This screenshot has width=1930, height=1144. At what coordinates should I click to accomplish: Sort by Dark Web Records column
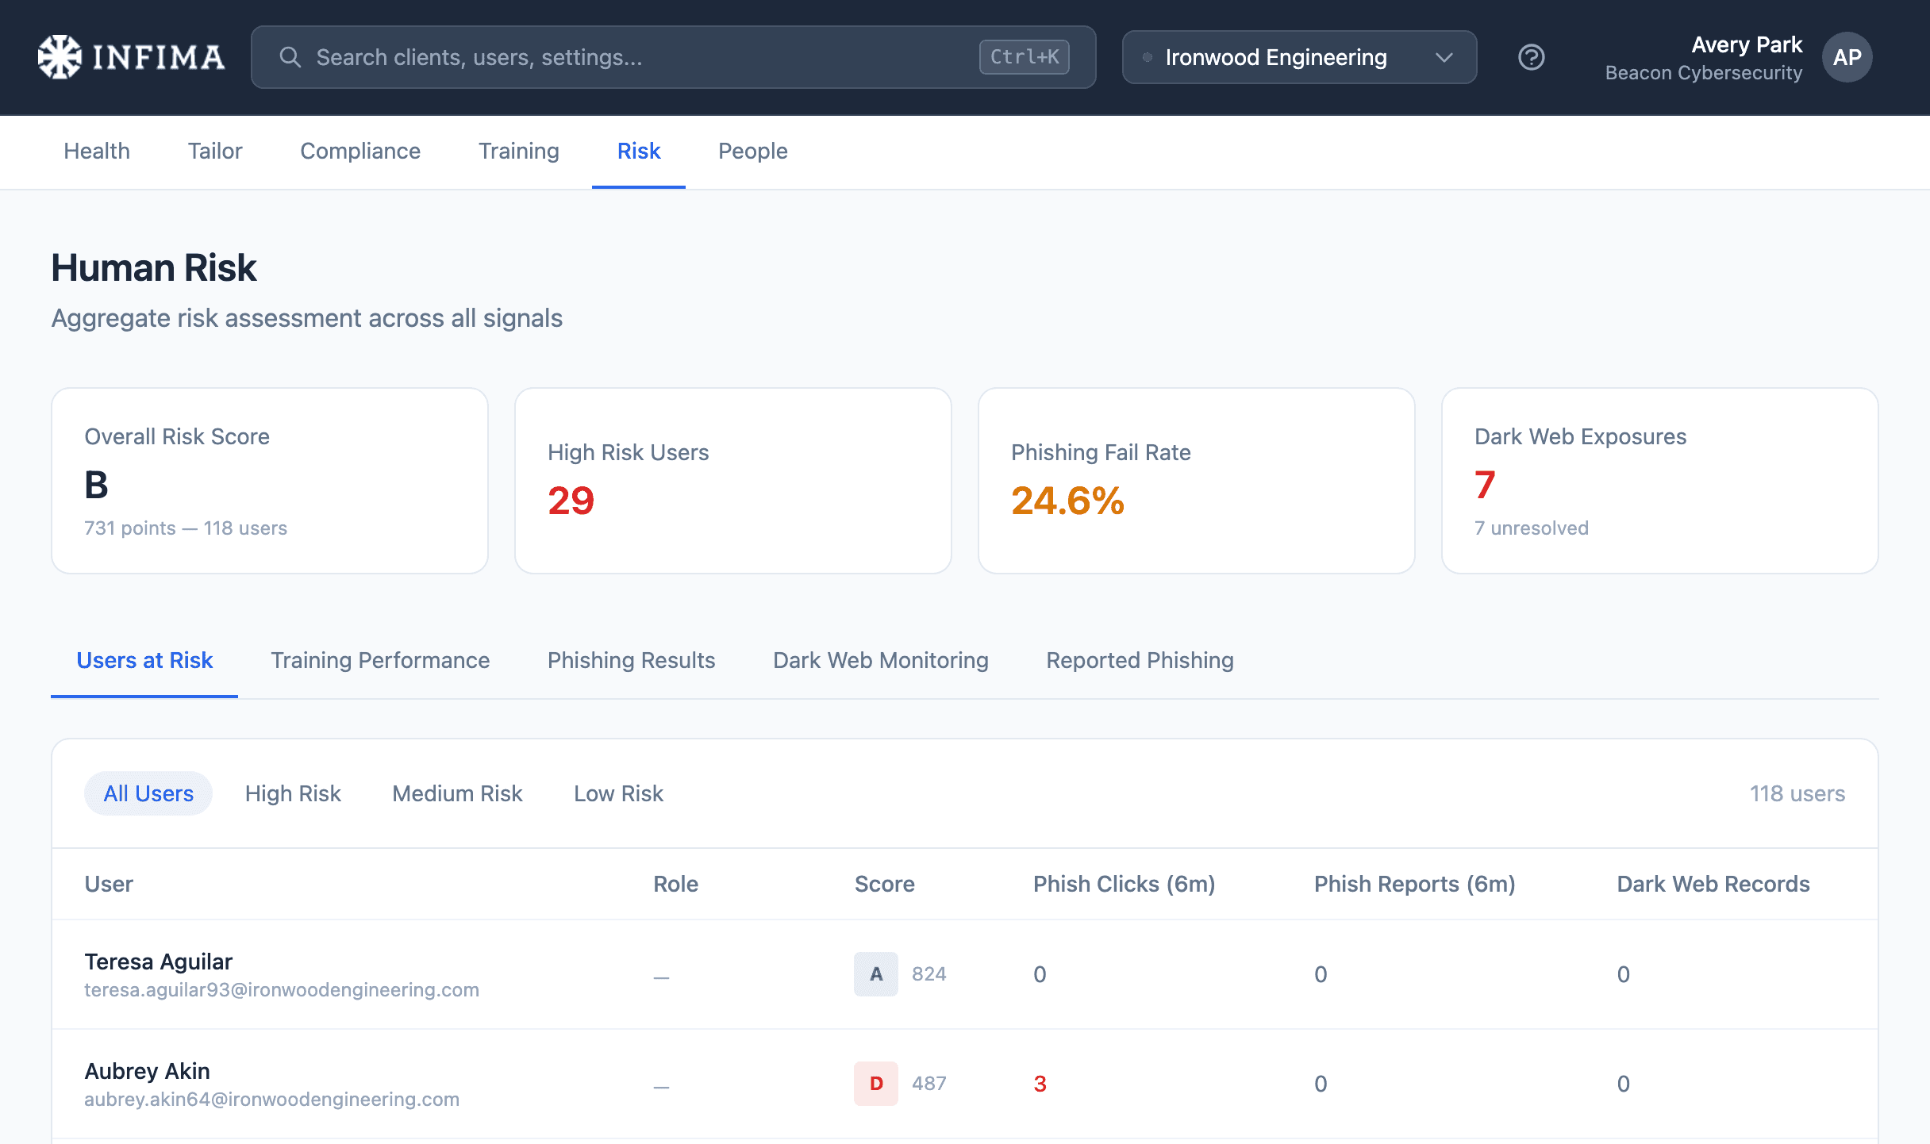click(1713, 884)
